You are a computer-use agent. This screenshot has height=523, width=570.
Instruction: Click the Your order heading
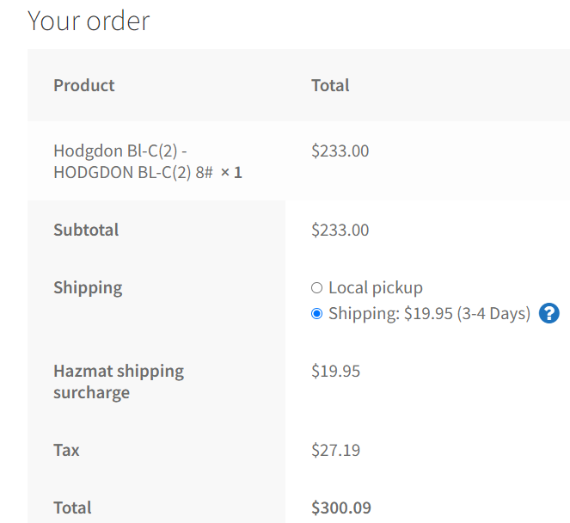[x=89, y=21]
